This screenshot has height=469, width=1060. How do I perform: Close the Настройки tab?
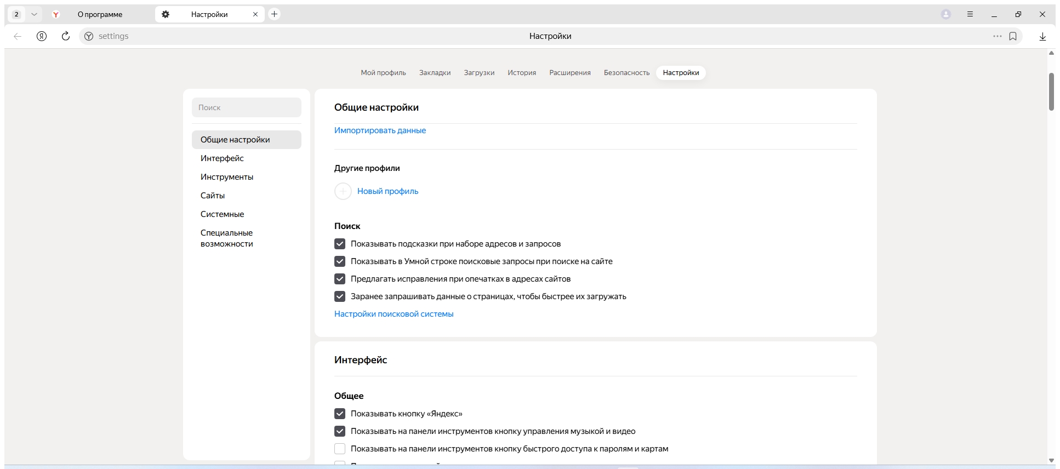(x=255, y=14)
